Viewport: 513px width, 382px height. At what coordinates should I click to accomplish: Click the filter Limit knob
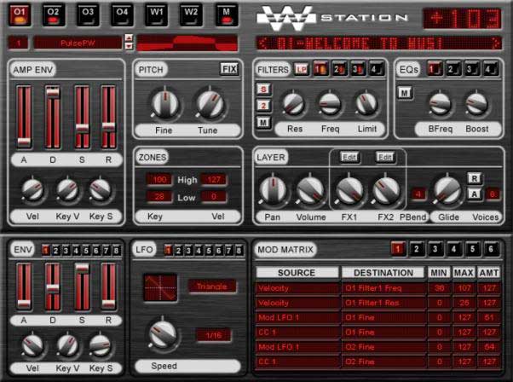point(366,104)
